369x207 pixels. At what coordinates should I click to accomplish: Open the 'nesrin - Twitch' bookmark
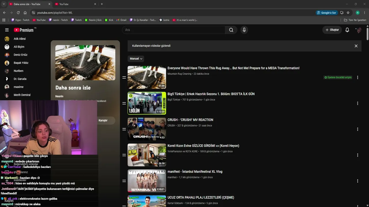(x=58, y=20)
